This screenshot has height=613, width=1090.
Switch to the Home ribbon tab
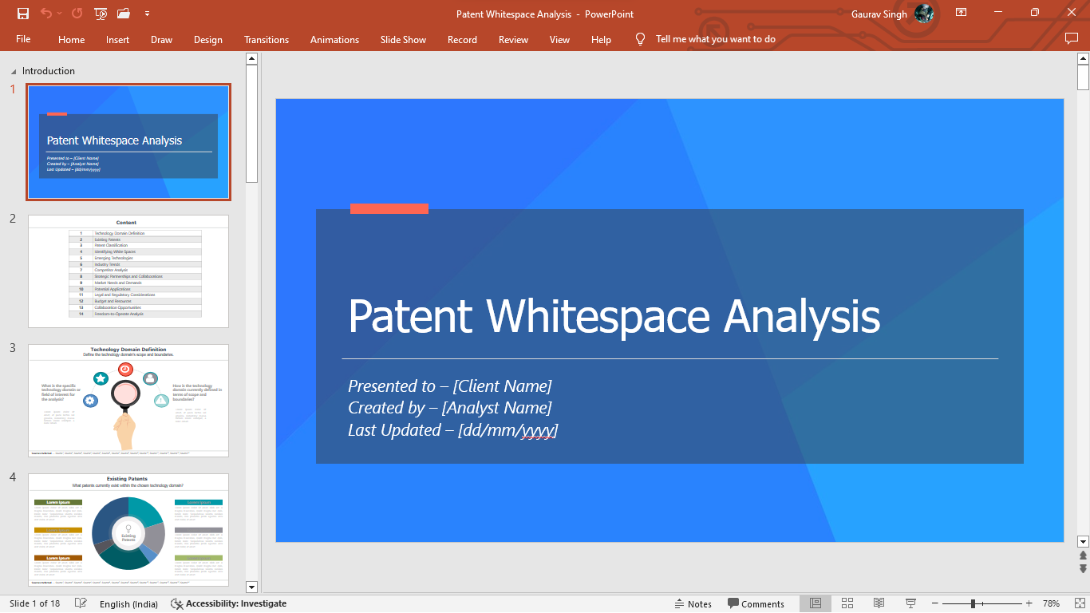pos(72,39)
